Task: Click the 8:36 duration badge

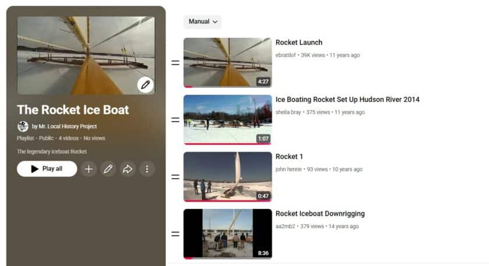Action: (263, 253)
